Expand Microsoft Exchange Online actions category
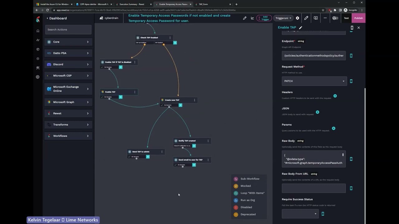 click(x=68, y=89)
